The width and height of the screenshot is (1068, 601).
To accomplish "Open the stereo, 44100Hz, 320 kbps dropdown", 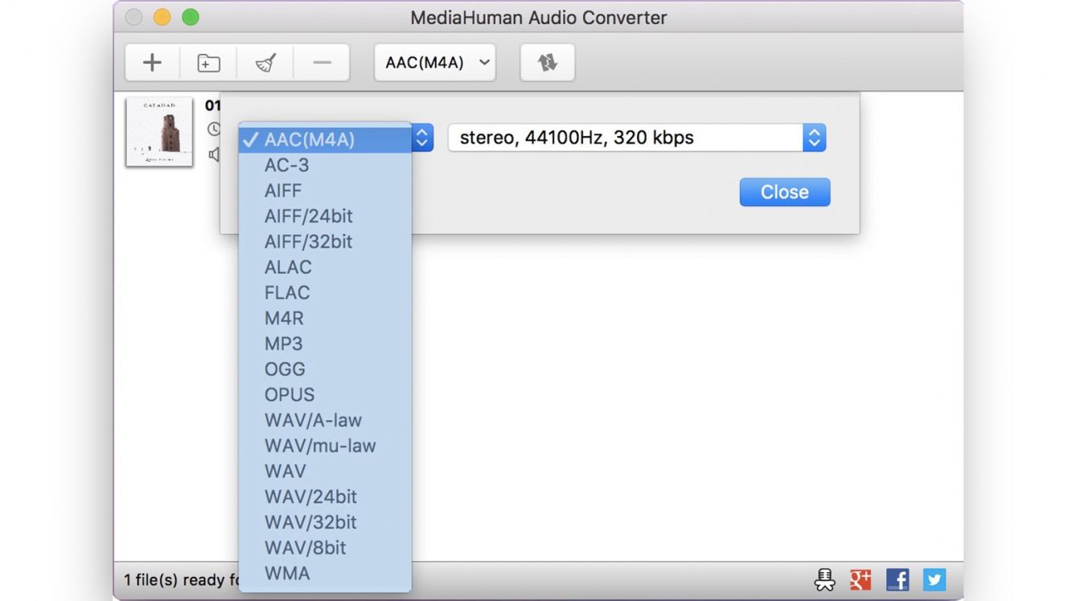I will (x=637, y=138).
